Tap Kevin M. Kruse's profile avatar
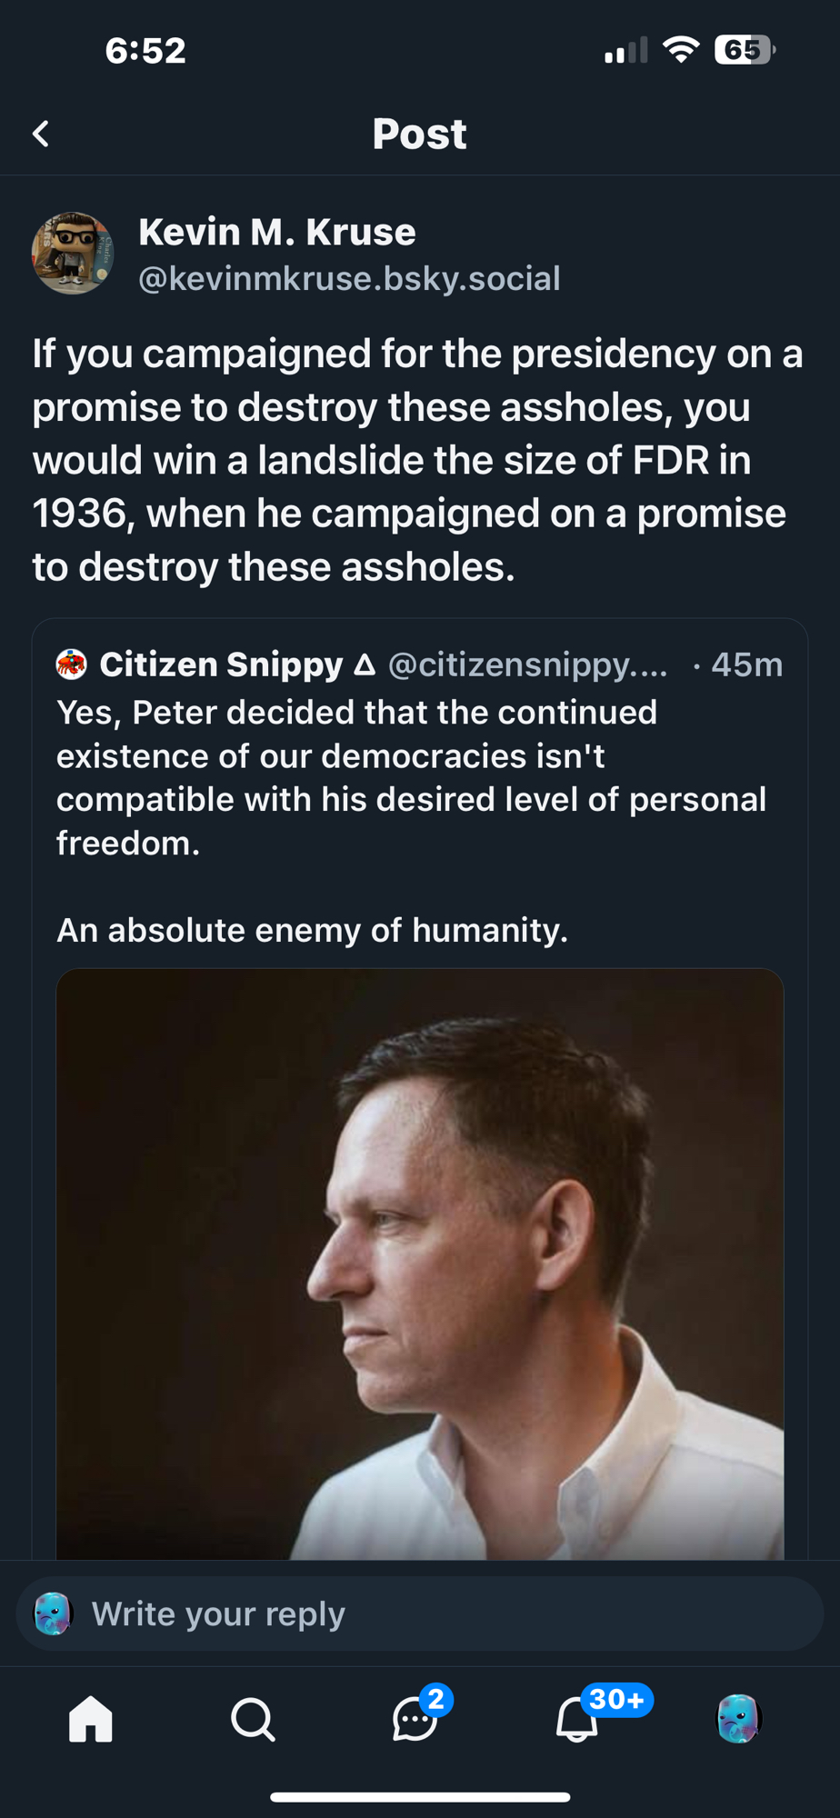The height and width of the screenshot is (1818, 840). pos(73,254)
